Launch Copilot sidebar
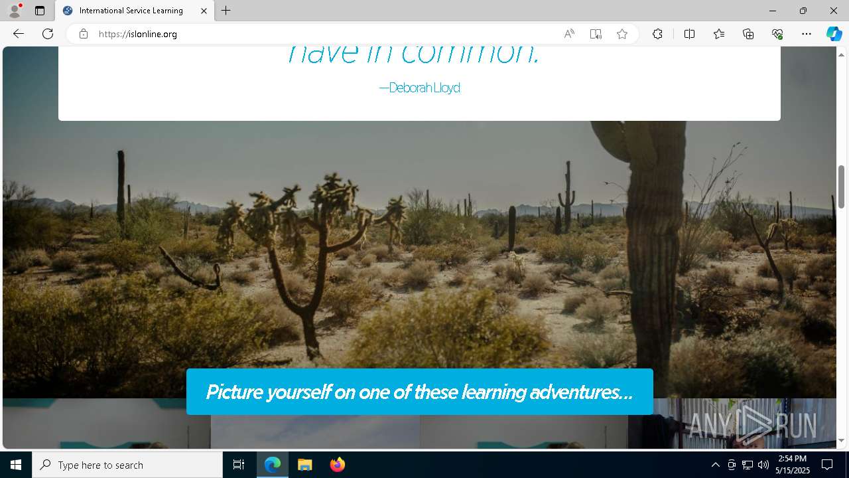Image resolution: width=849 pixels, height=478 pixels. (834, 34)
